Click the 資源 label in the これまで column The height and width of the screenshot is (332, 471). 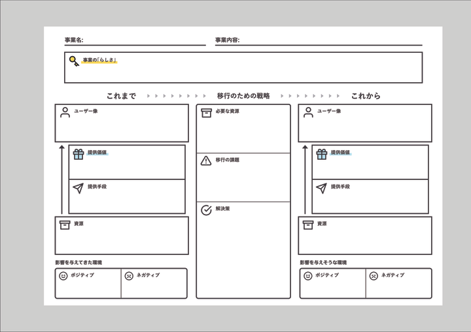(78, 224)
